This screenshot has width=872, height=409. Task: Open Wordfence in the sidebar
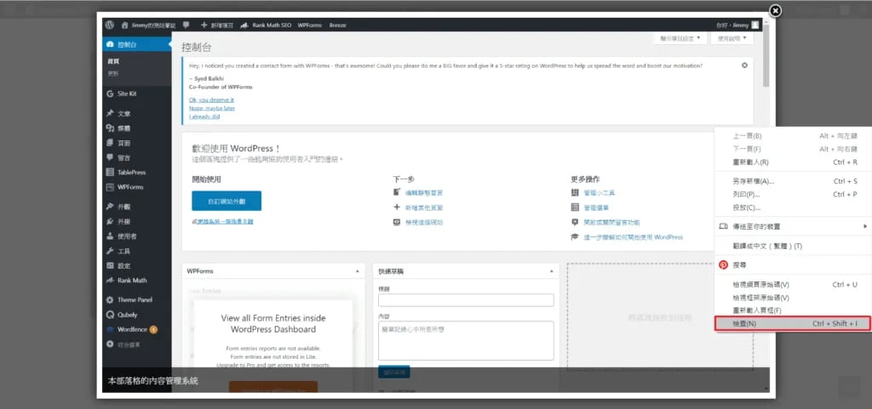click(137, 329)
